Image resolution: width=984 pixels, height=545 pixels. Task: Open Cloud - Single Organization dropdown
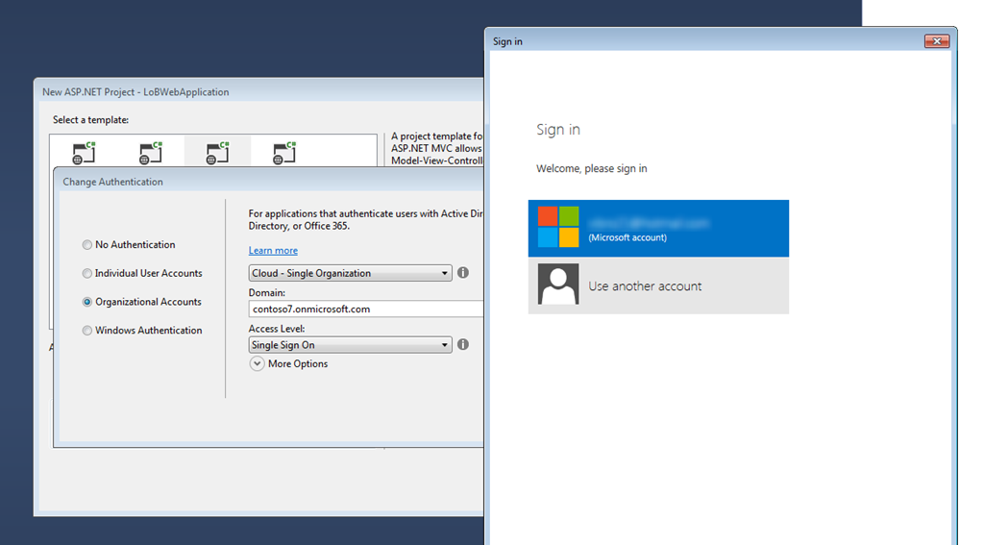(x=350, y=273)
